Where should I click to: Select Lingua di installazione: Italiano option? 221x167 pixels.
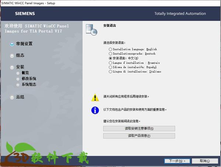click(135, 72)
